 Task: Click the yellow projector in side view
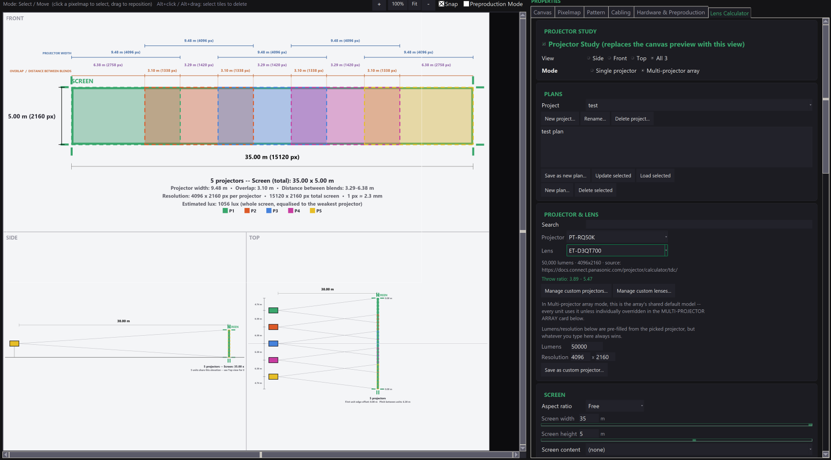click(14, 343)
